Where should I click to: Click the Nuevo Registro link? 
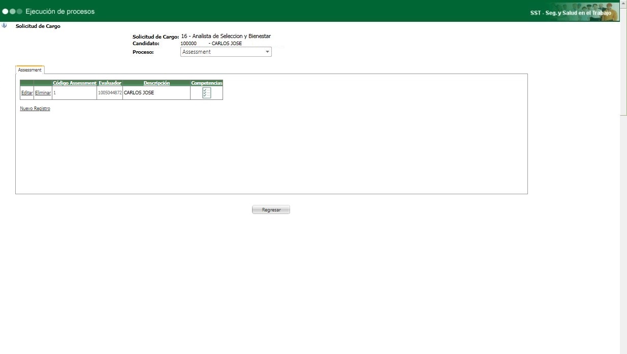click(x=35, y=109)
